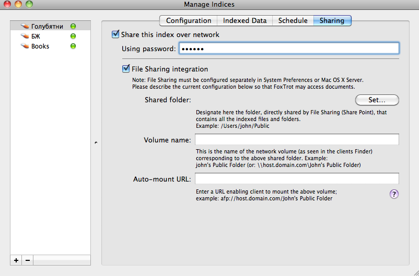Click green status dot for Голубятни
Image resolution: width=419 pixels, height=276 pixels.
click(73, 26)
